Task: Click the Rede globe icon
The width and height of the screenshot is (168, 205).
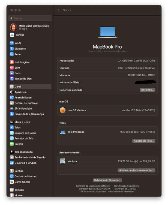Action: (x=12, y=54)
